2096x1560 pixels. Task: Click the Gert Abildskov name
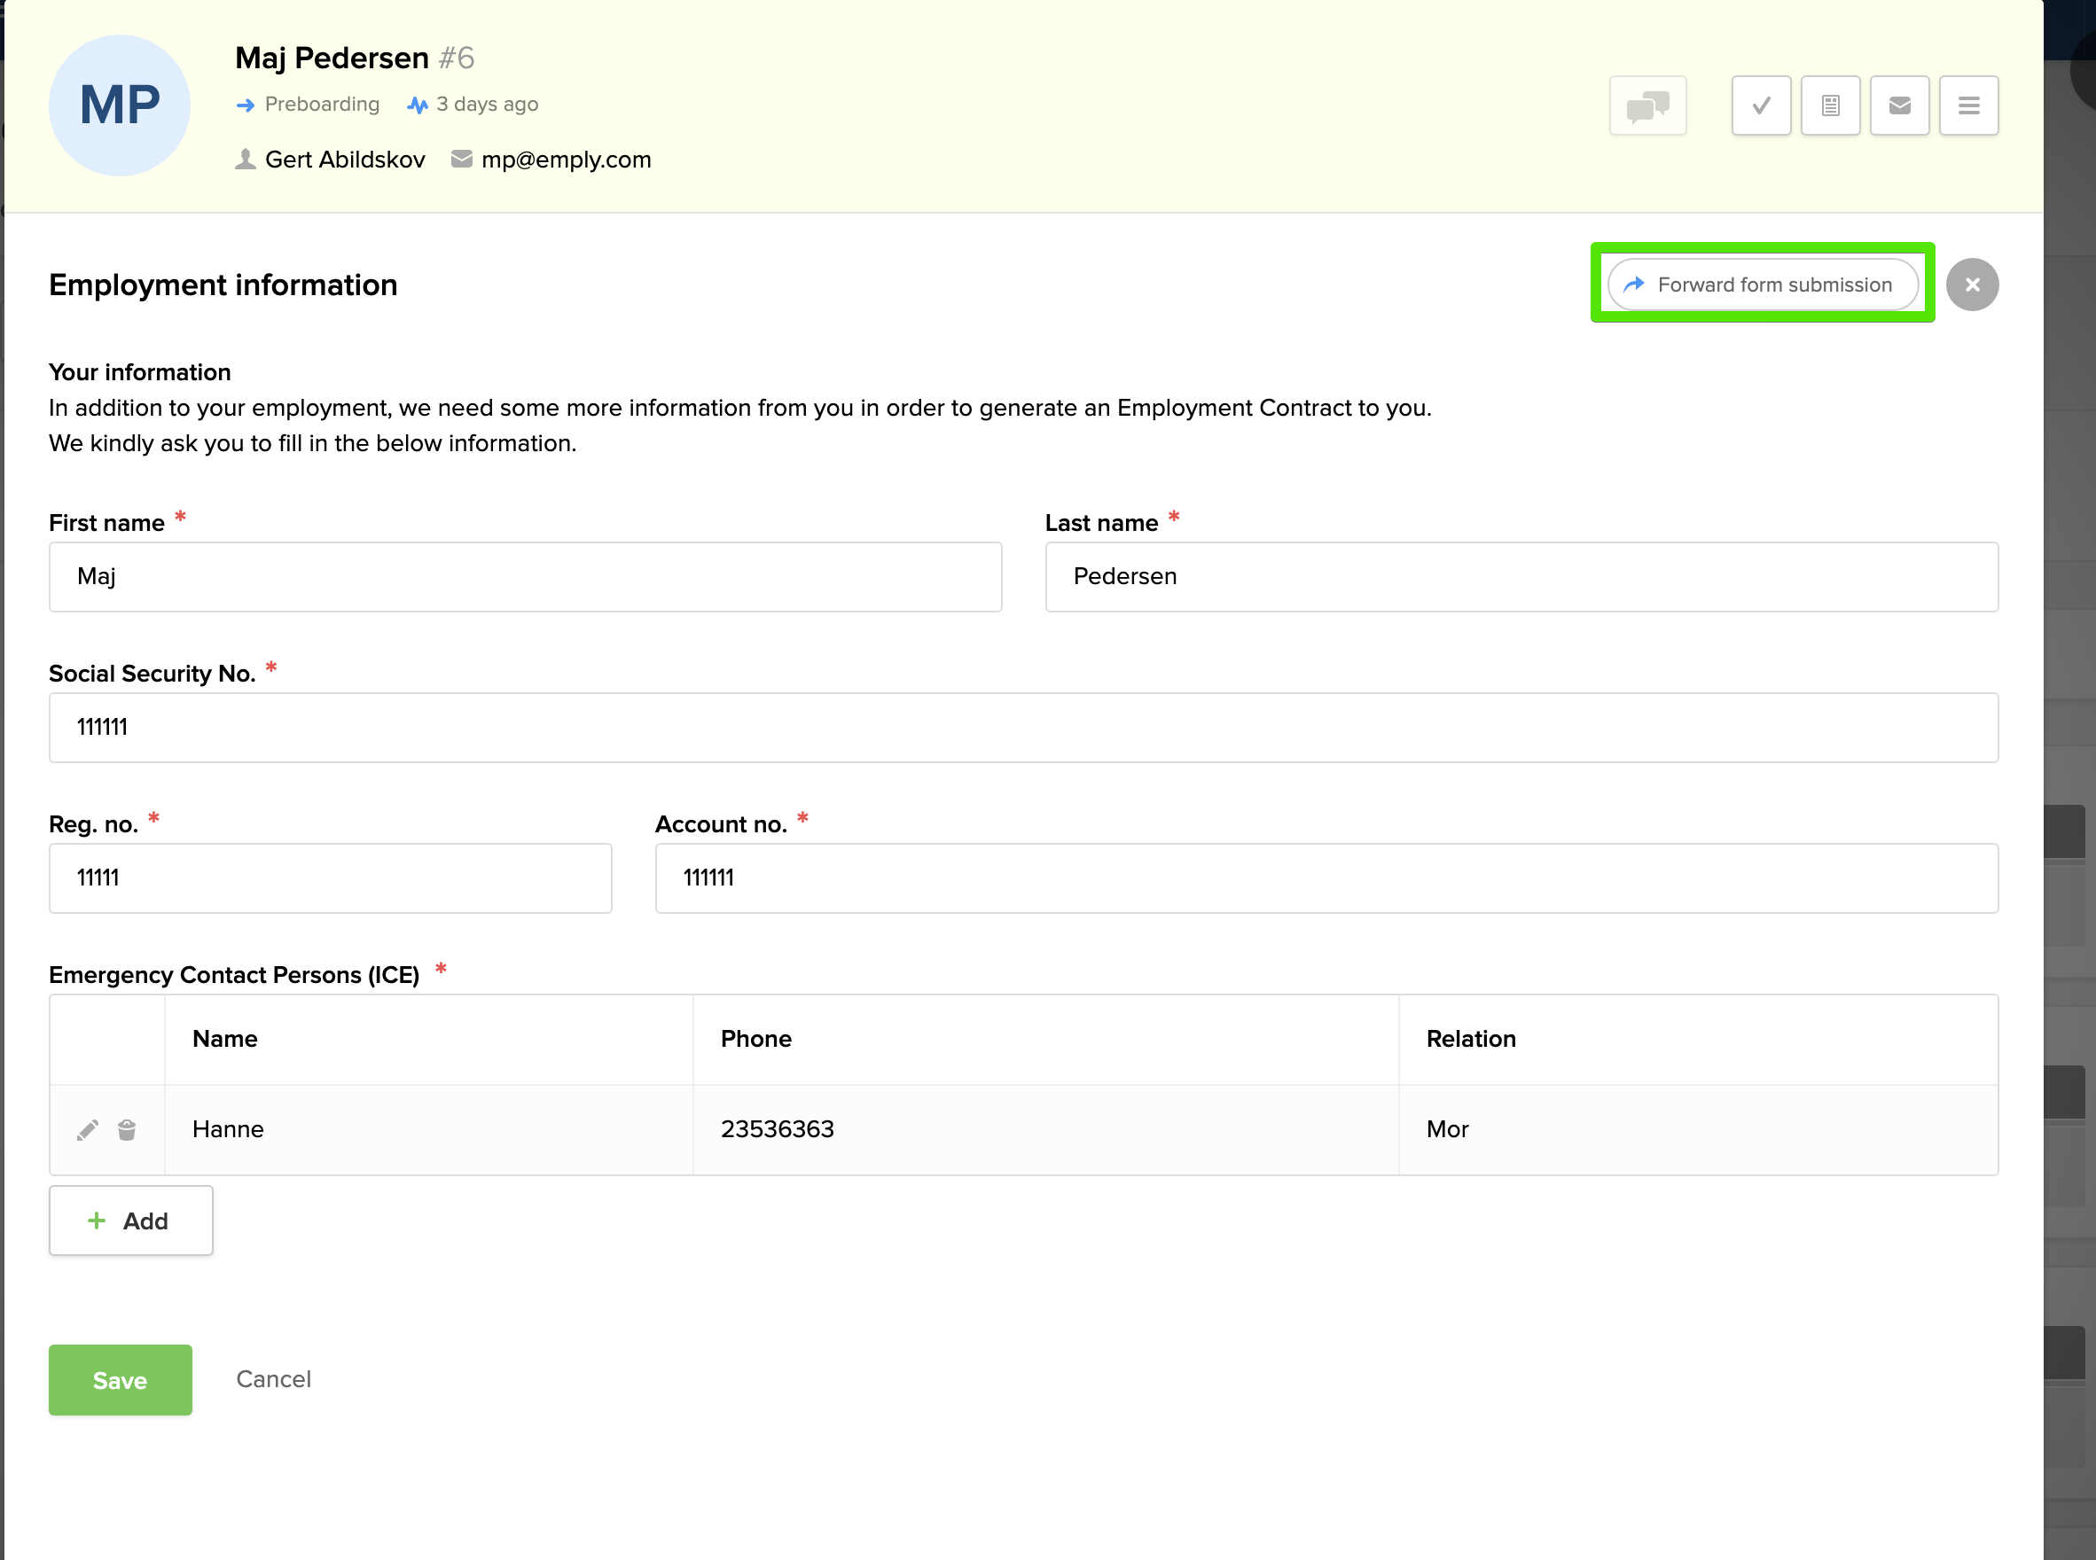(x=345, y=160)
